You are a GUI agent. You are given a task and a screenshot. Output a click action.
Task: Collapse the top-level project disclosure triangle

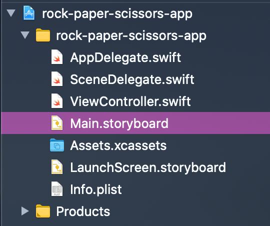click(x=11, y=13)
